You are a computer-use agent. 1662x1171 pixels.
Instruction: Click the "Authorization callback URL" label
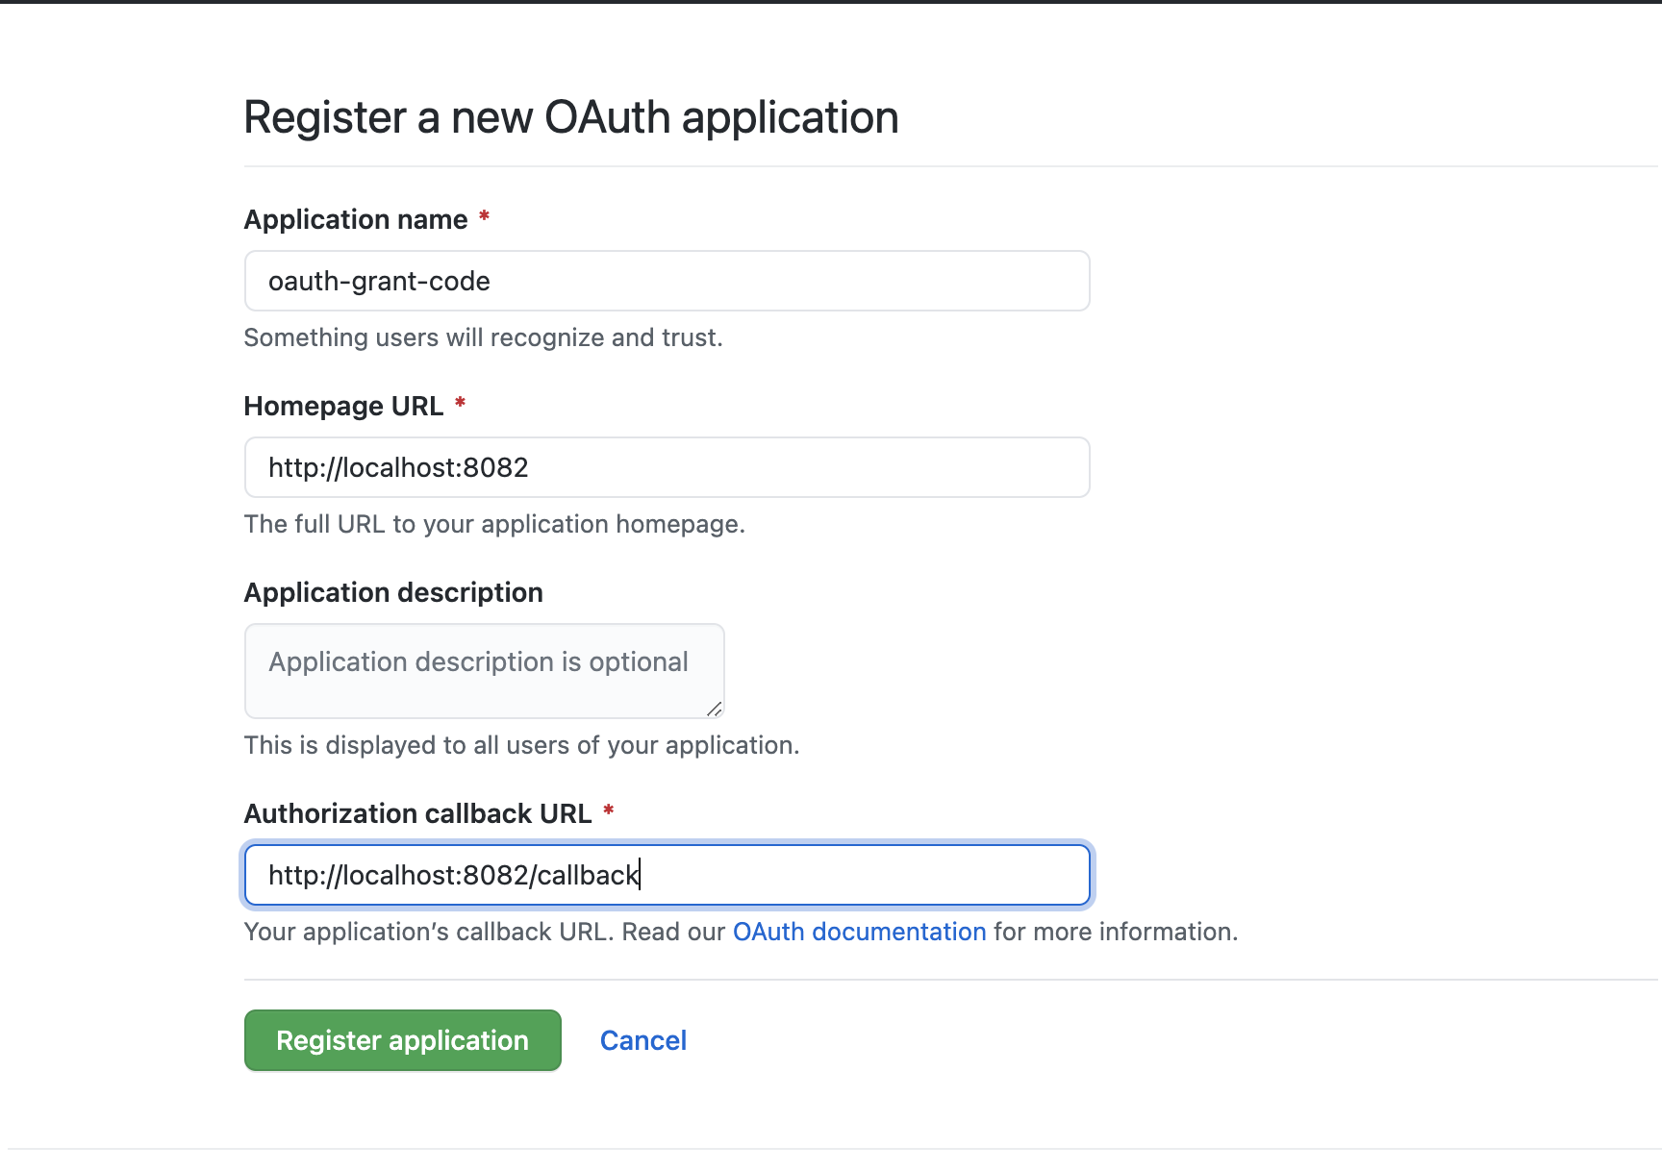[x=417, y=813]
